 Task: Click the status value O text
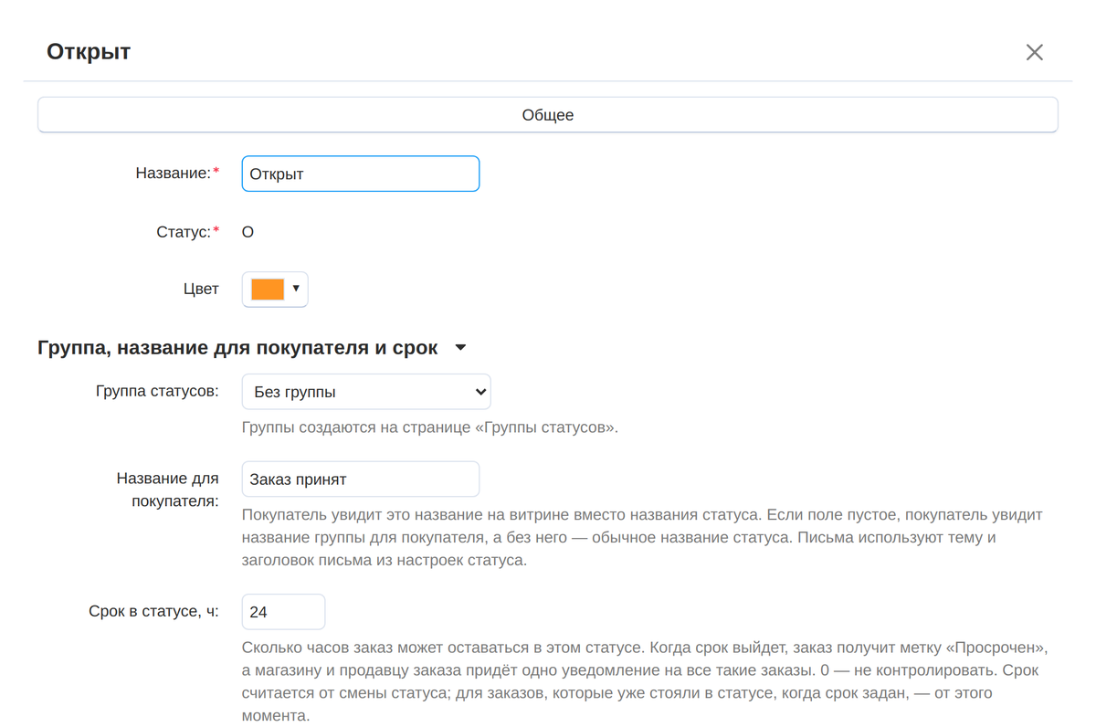[x=248, y=232]
